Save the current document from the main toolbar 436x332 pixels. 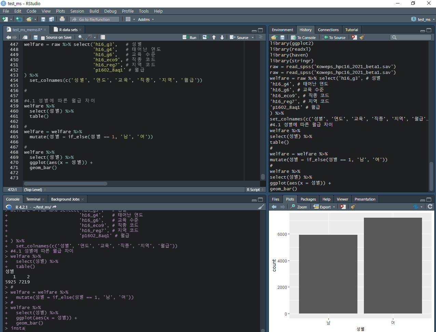(x=43, y=20)
